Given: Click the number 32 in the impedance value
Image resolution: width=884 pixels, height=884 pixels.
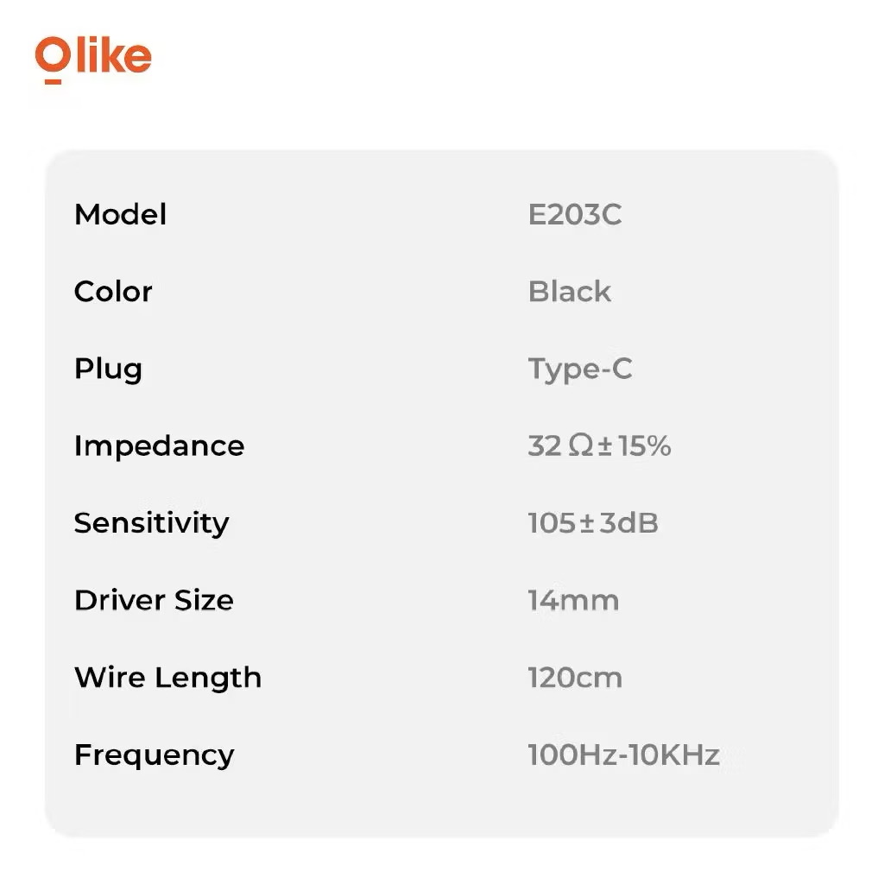Looking at the screenshot, I should click(544, 445).
